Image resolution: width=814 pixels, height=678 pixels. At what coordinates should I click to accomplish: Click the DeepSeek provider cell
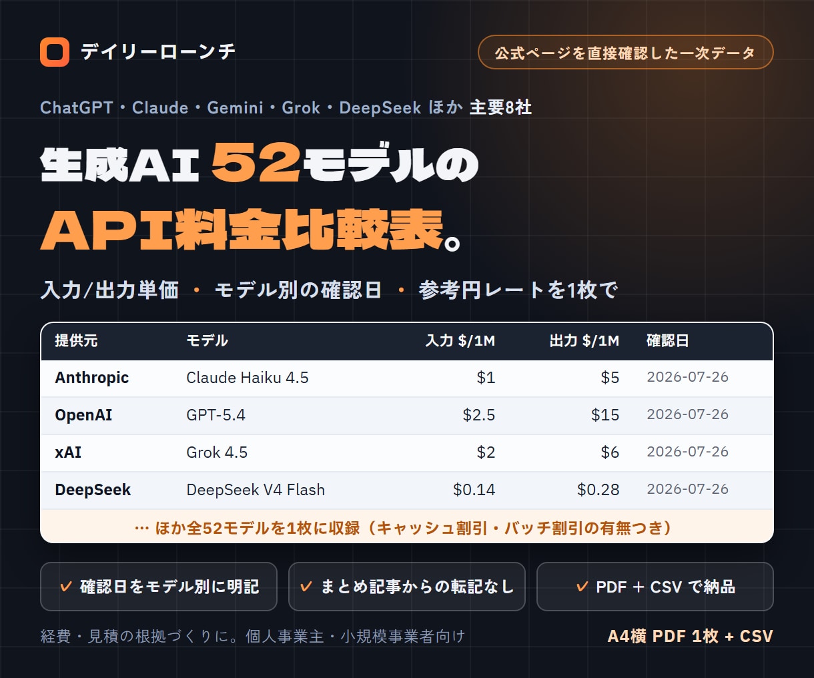coord(93,490)
